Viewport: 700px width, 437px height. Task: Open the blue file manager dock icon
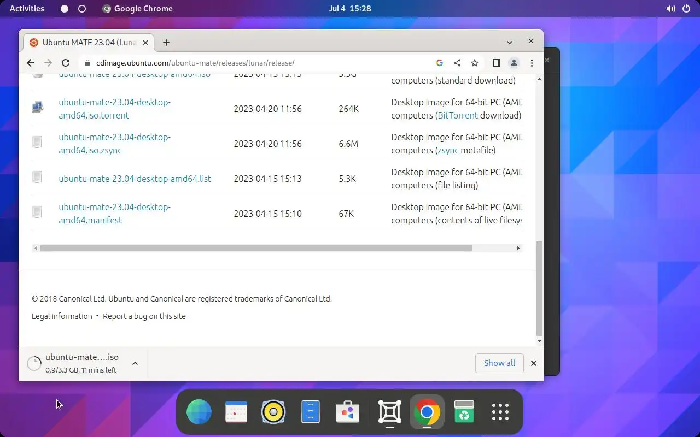point(311,412)
